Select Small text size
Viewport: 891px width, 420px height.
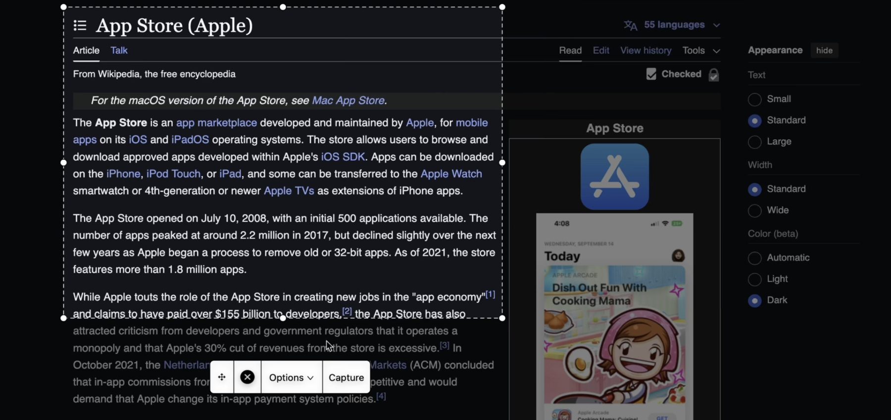[x=754, y=99]
